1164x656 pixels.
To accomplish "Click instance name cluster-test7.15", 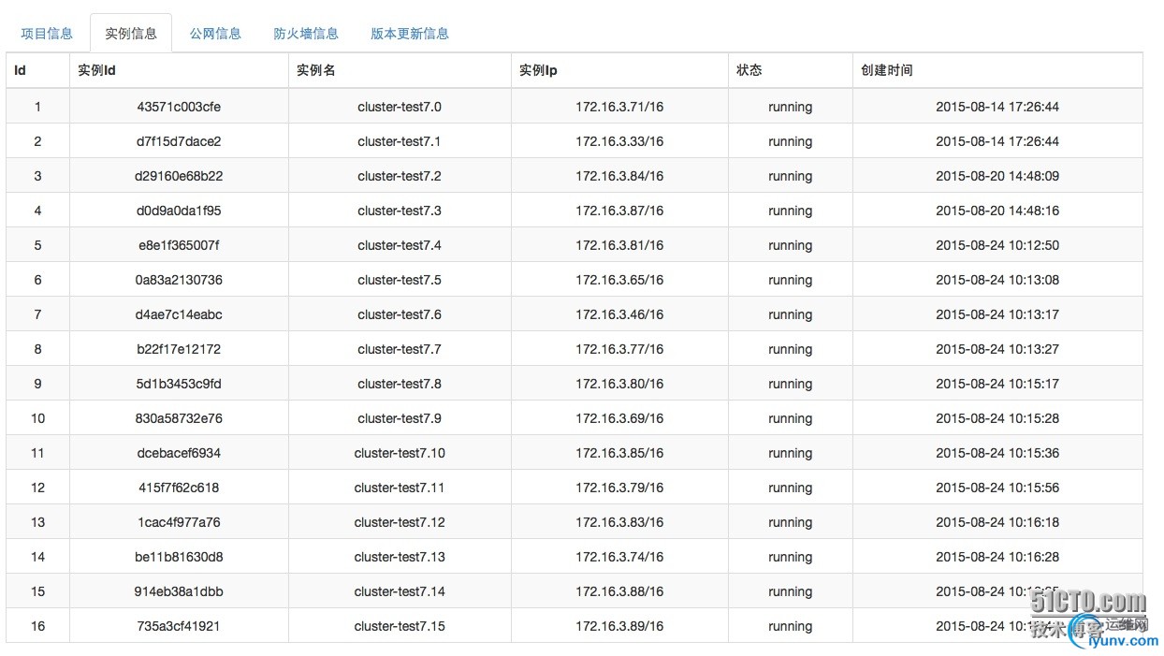I will coord(400,626).
